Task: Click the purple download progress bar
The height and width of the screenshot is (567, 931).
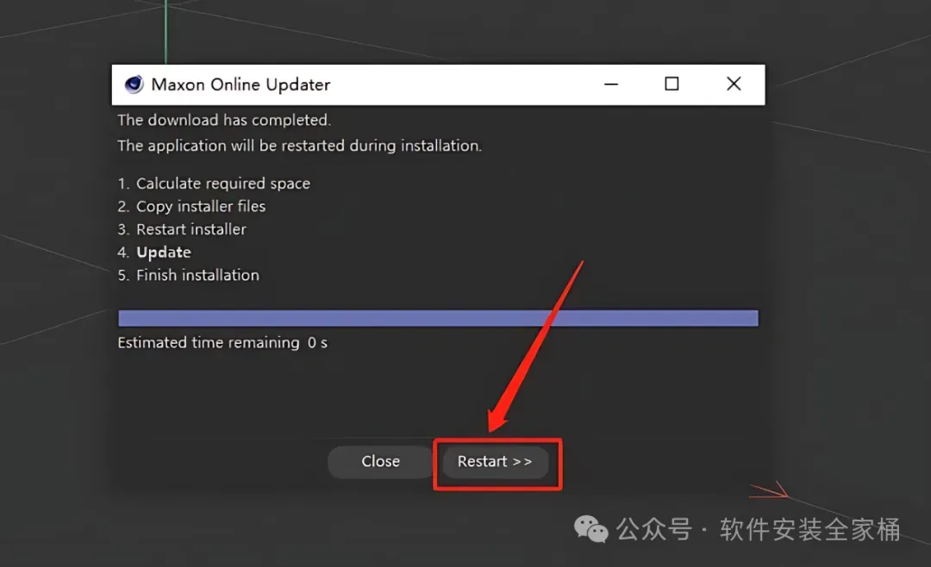Action: tap(438, 318)
